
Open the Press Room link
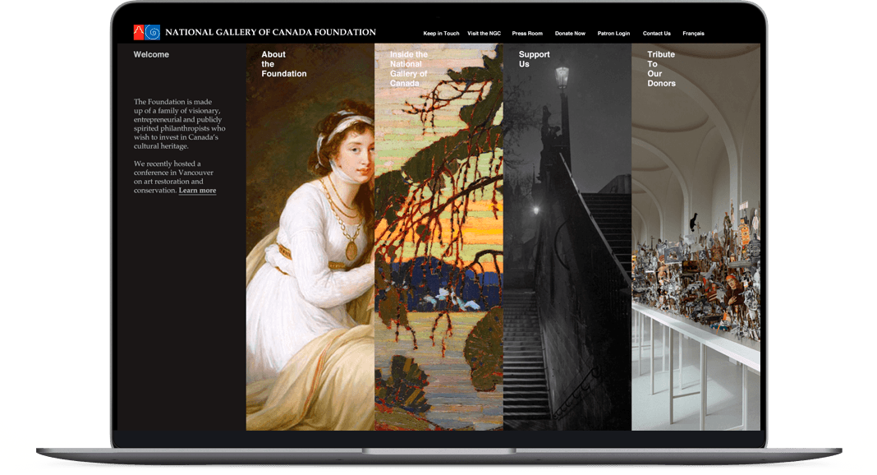tap(527, 34)
